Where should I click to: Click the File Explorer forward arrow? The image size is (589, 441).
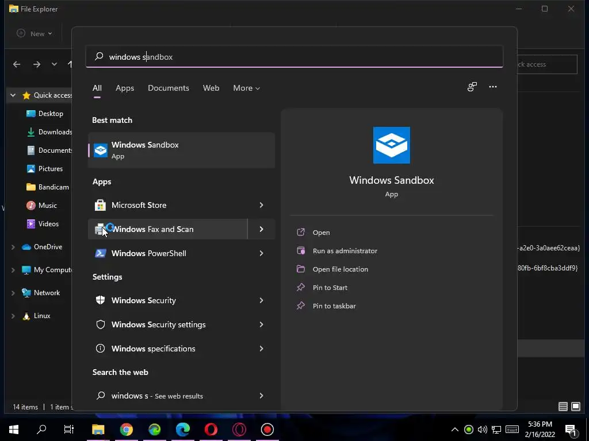coord(36,64)
